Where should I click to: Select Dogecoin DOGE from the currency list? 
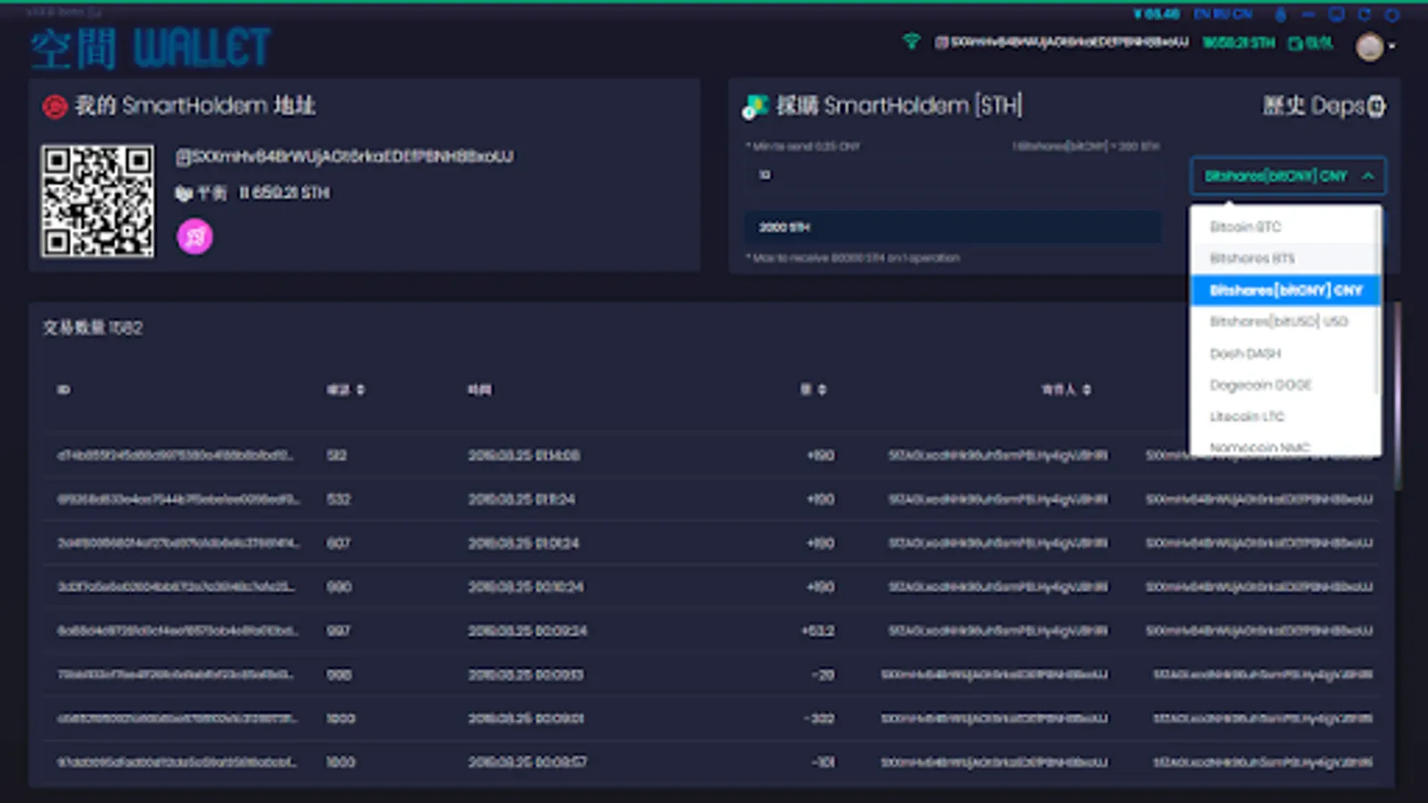coord(1285,385)
